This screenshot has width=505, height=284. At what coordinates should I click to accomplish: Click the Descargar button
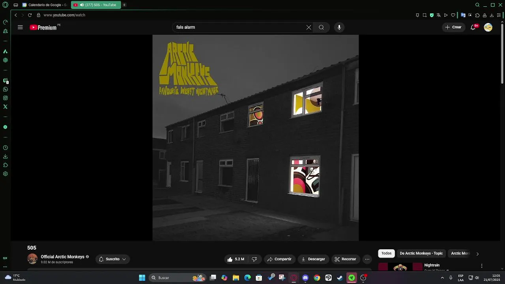[313, 259]
